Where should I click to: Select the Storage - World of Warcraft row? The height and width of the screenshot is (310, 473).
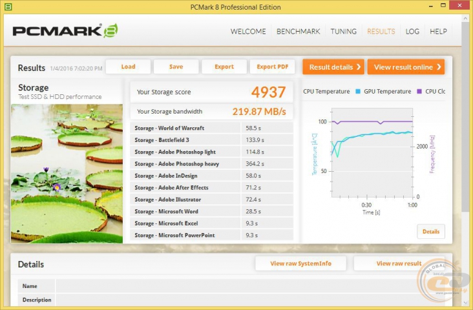point(211,128)
